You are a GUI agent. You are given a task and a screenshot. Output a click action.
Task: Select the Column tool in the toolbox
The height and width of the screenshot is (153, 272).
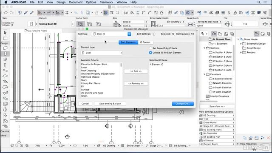point(5,65)
